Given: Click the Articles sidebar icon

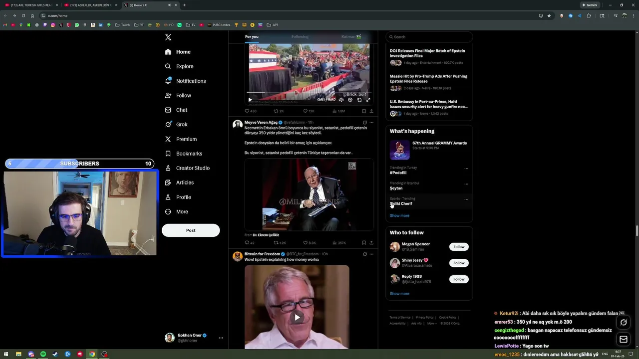Looking at the screenshot, I should pos(168,182).
